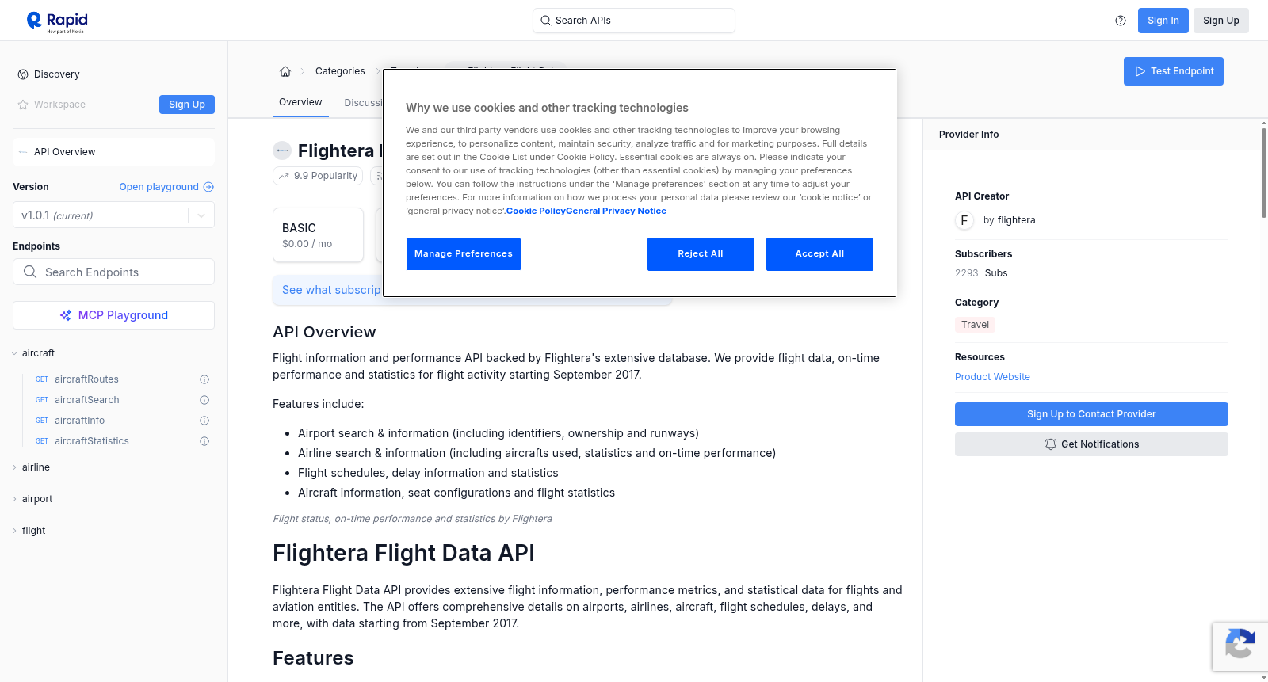This screenshot has height=682, width=1268.
Task: Open the help question mark icon
Action: click(x=1121, y=21)
